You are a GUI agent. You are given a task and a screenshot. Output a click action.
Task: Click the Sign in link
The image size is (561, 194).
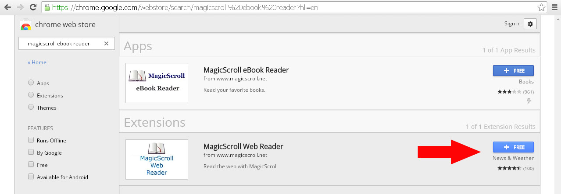click(512, 24)
